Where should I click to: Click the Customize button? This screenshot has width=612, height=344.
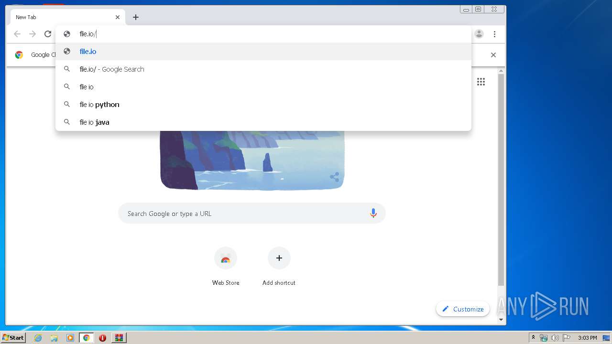pyautogui.click(x=463, y=309)
